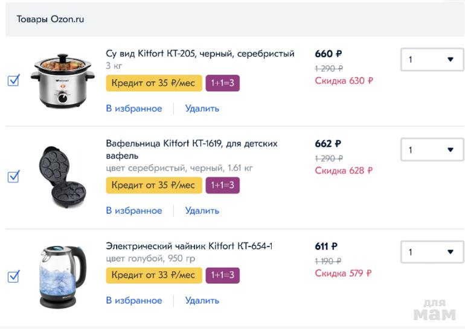The image size is (465, 329).
Task: Uncheck the Kitfort KT-205 slow cooker checkbox
Action: point(13,80)
